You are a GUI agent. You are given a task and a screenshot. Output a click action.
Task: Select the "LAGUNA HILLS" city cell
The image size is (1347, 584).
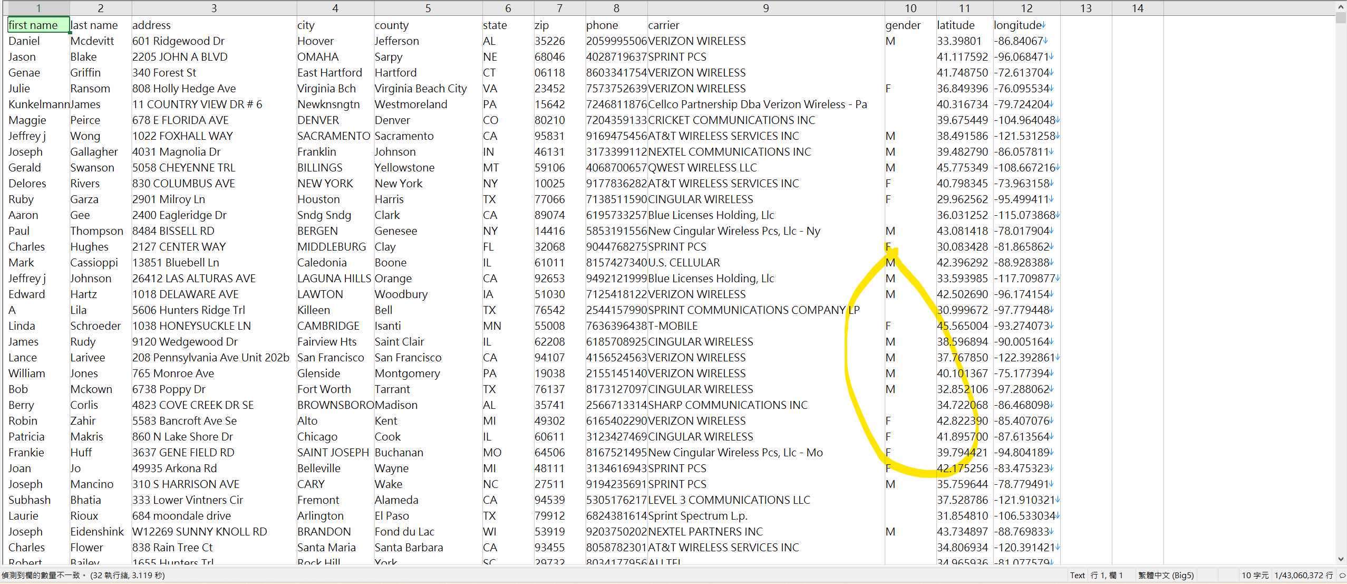(x=335, y=278)
